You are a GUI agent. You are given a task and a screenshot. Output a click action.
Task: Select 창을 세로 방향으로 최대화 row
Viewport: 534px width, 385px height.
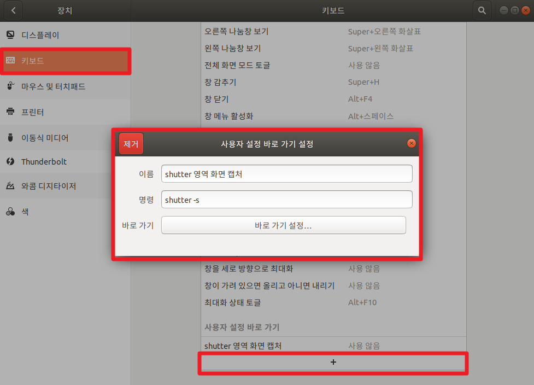click(x=334, y=269)
